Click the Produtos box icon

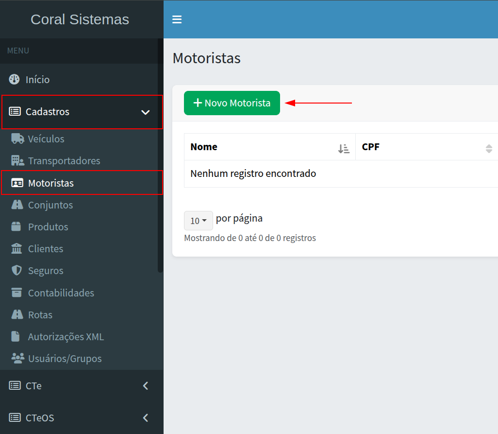click(17, 227)
